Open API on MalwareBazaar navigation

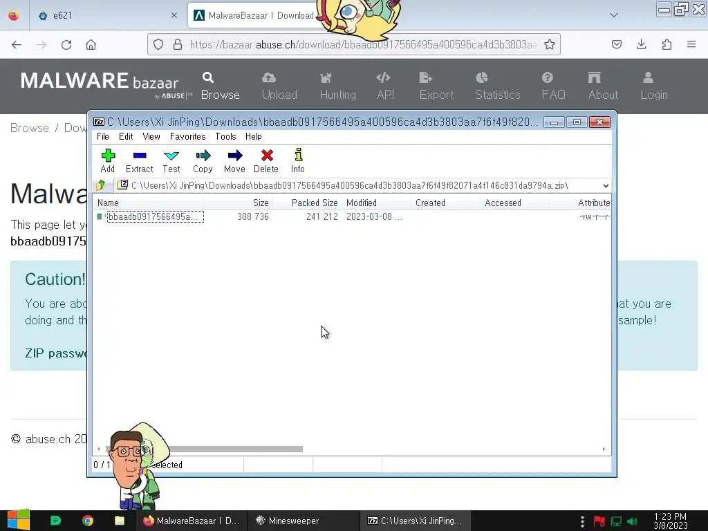[386, 86]
